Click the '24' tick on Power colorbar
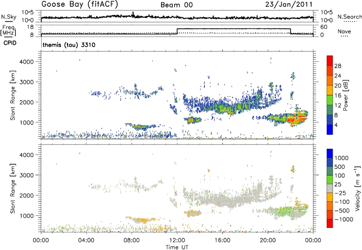362x250 pixels. coord(338,76)
